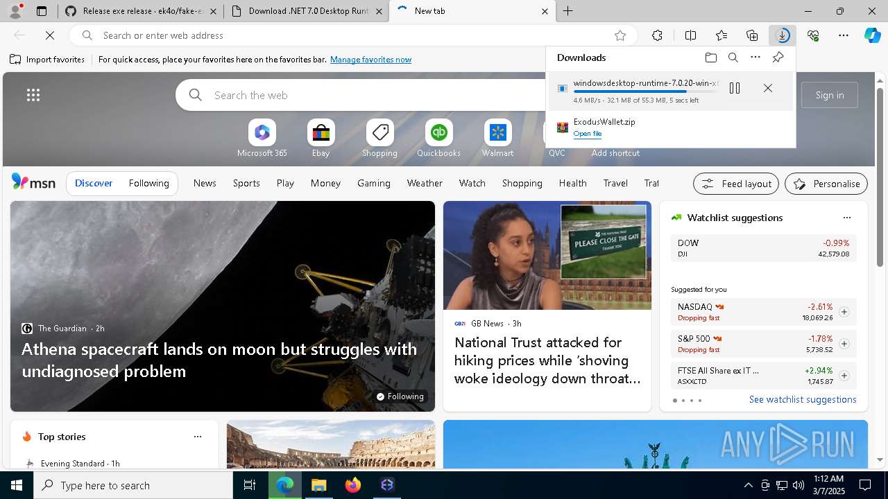Add this page to favorites star
The width and height of the screenshot is (888, 499).
(620, 35)
